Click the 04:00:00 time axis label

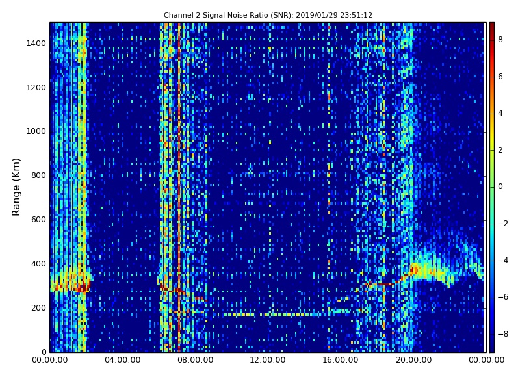(123, 360)
